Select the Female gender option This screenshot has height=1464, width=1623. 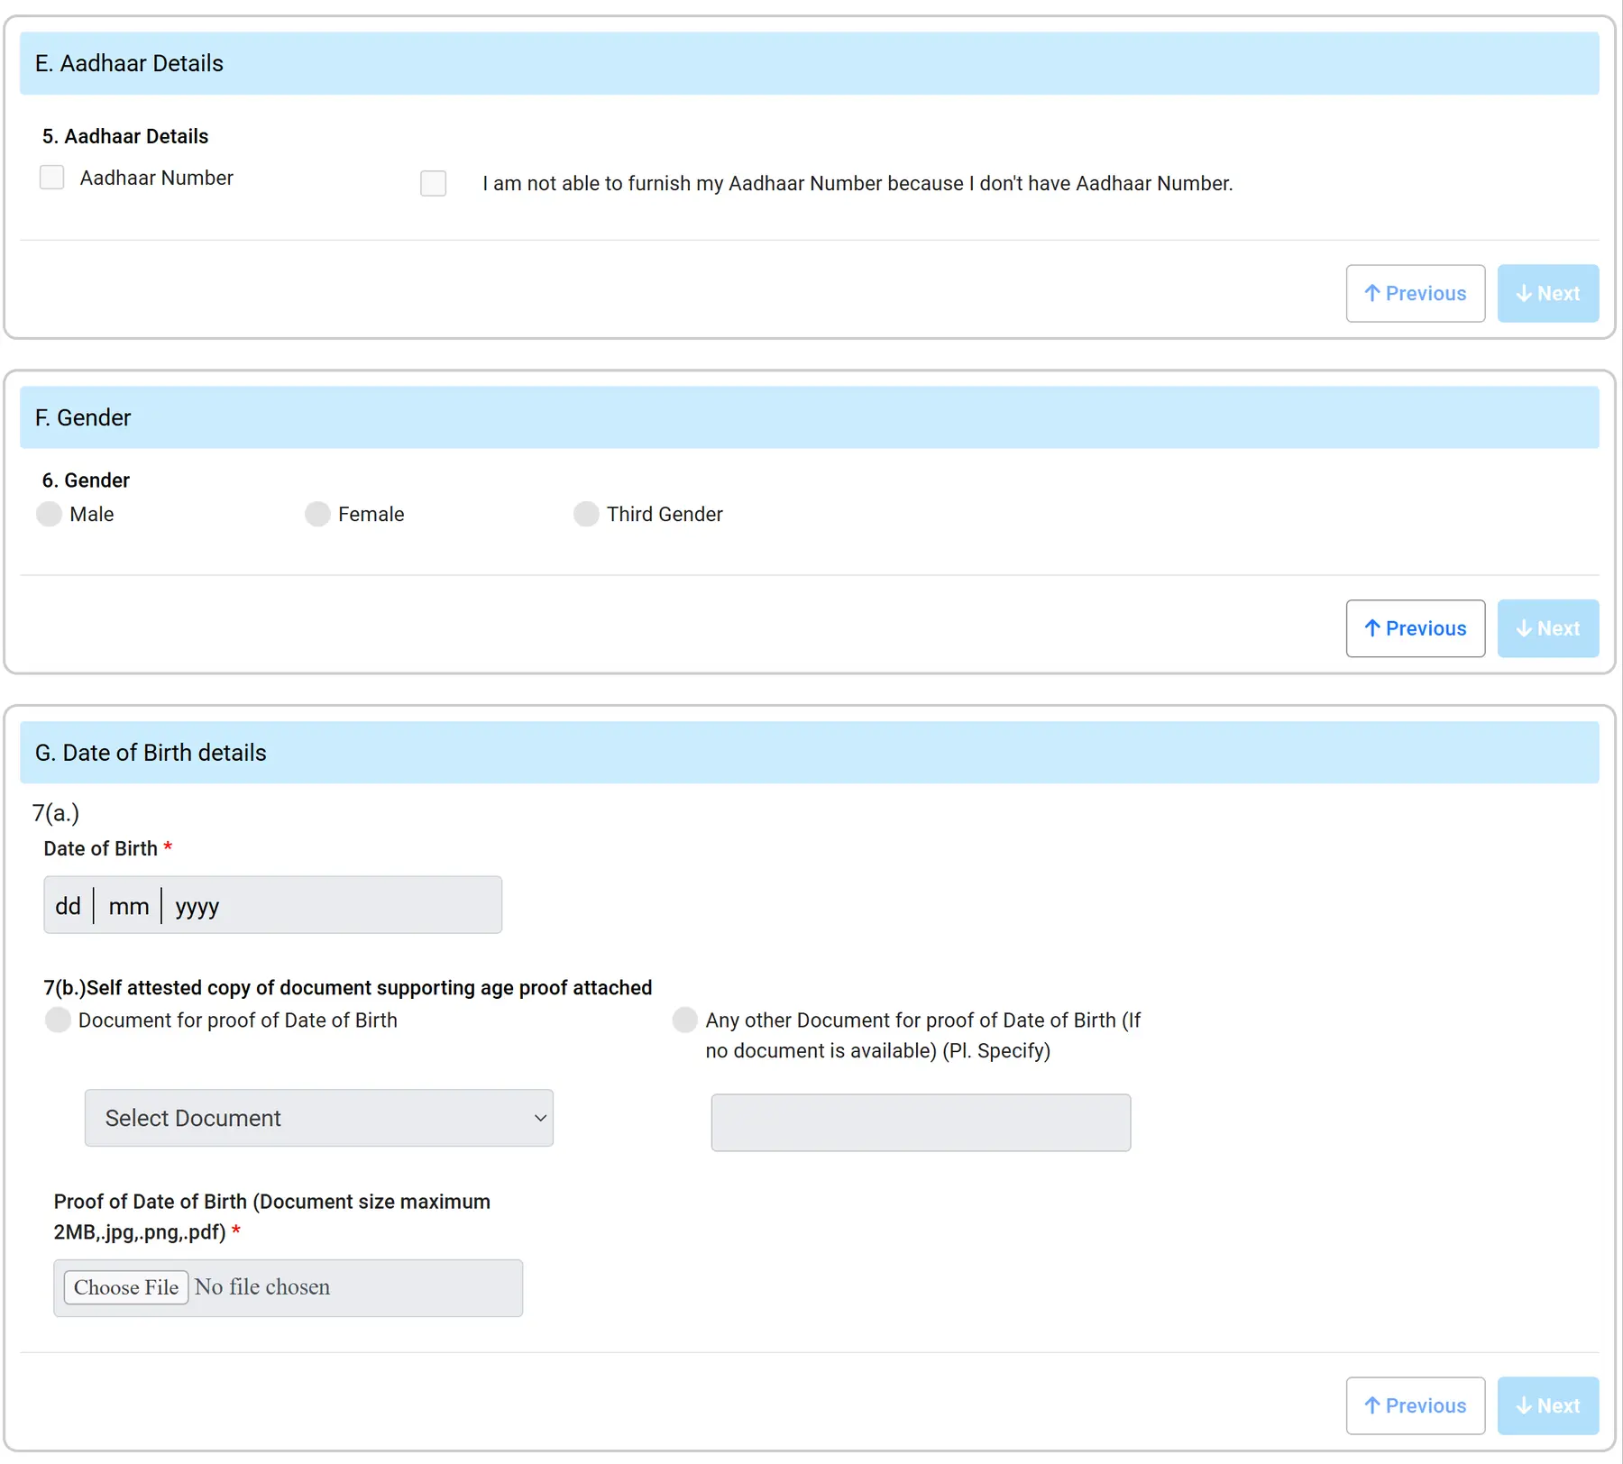pos(317,514)
